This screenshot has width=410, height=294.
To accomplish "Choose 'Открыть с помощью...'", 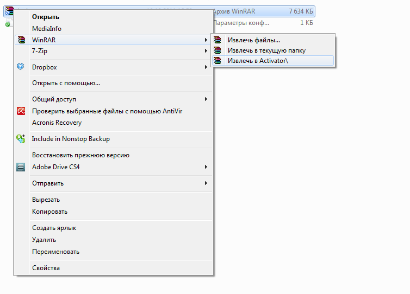I will [66, 83].
